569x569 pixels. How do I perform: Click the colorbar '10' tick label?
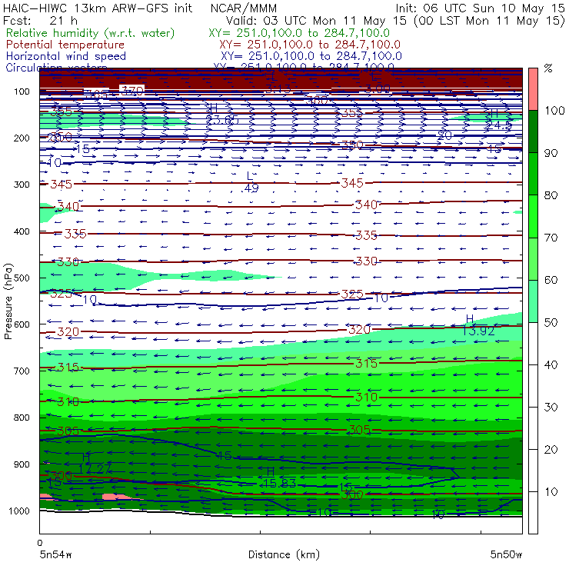click(551, 491)
